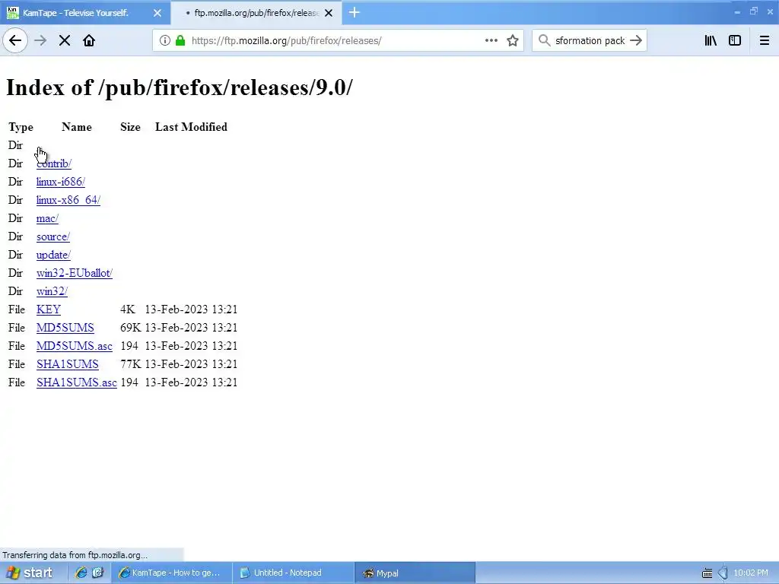Open the win32/ directory link

click(x=52, y=291)
